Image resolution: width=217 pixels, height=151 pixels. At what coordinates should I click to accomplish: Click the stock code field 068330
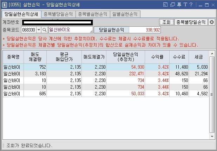[29, 30]
